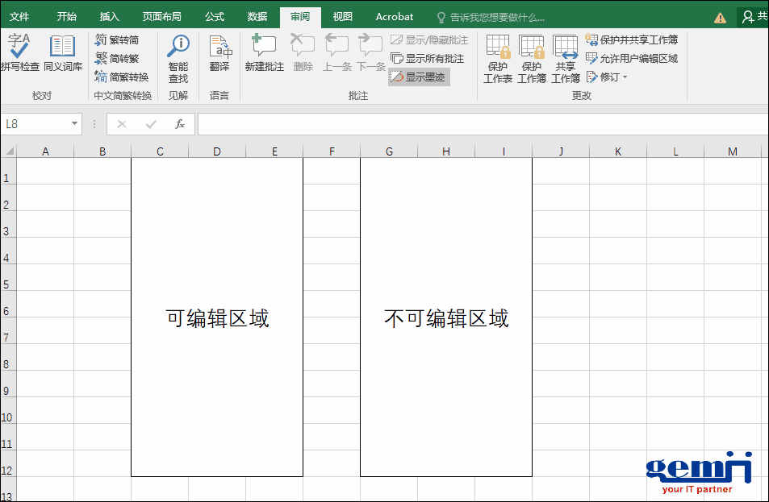Click inside the formula bar
Viewport: 769px width, 502px height.
point(403,124)
